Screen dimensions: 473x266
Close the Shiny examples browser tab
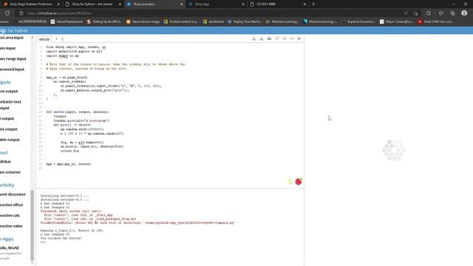[181, 4]
